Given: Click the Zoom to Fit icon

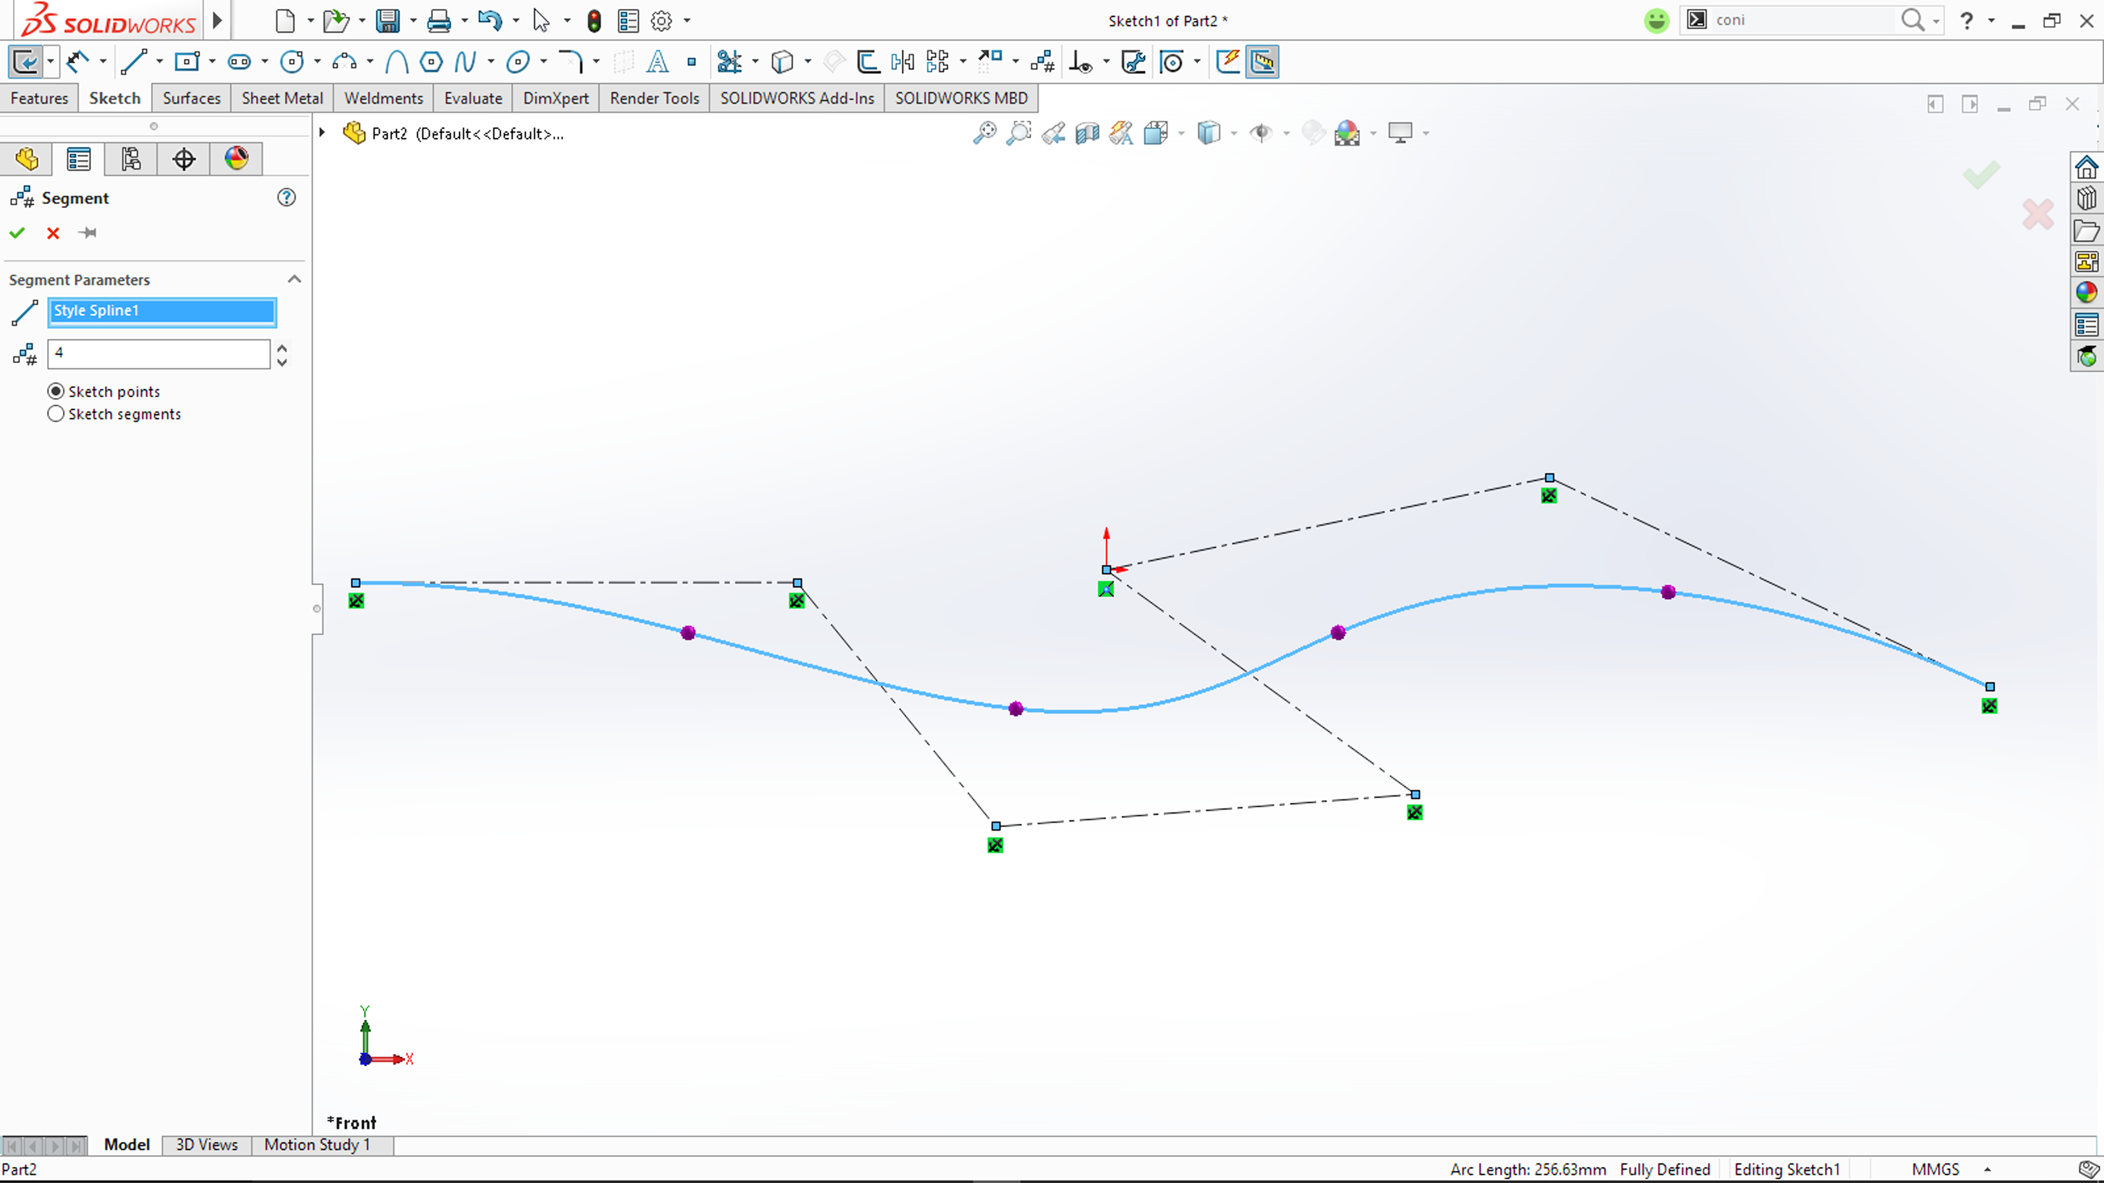Looking at the screenshot, I should tap(984, 133).
